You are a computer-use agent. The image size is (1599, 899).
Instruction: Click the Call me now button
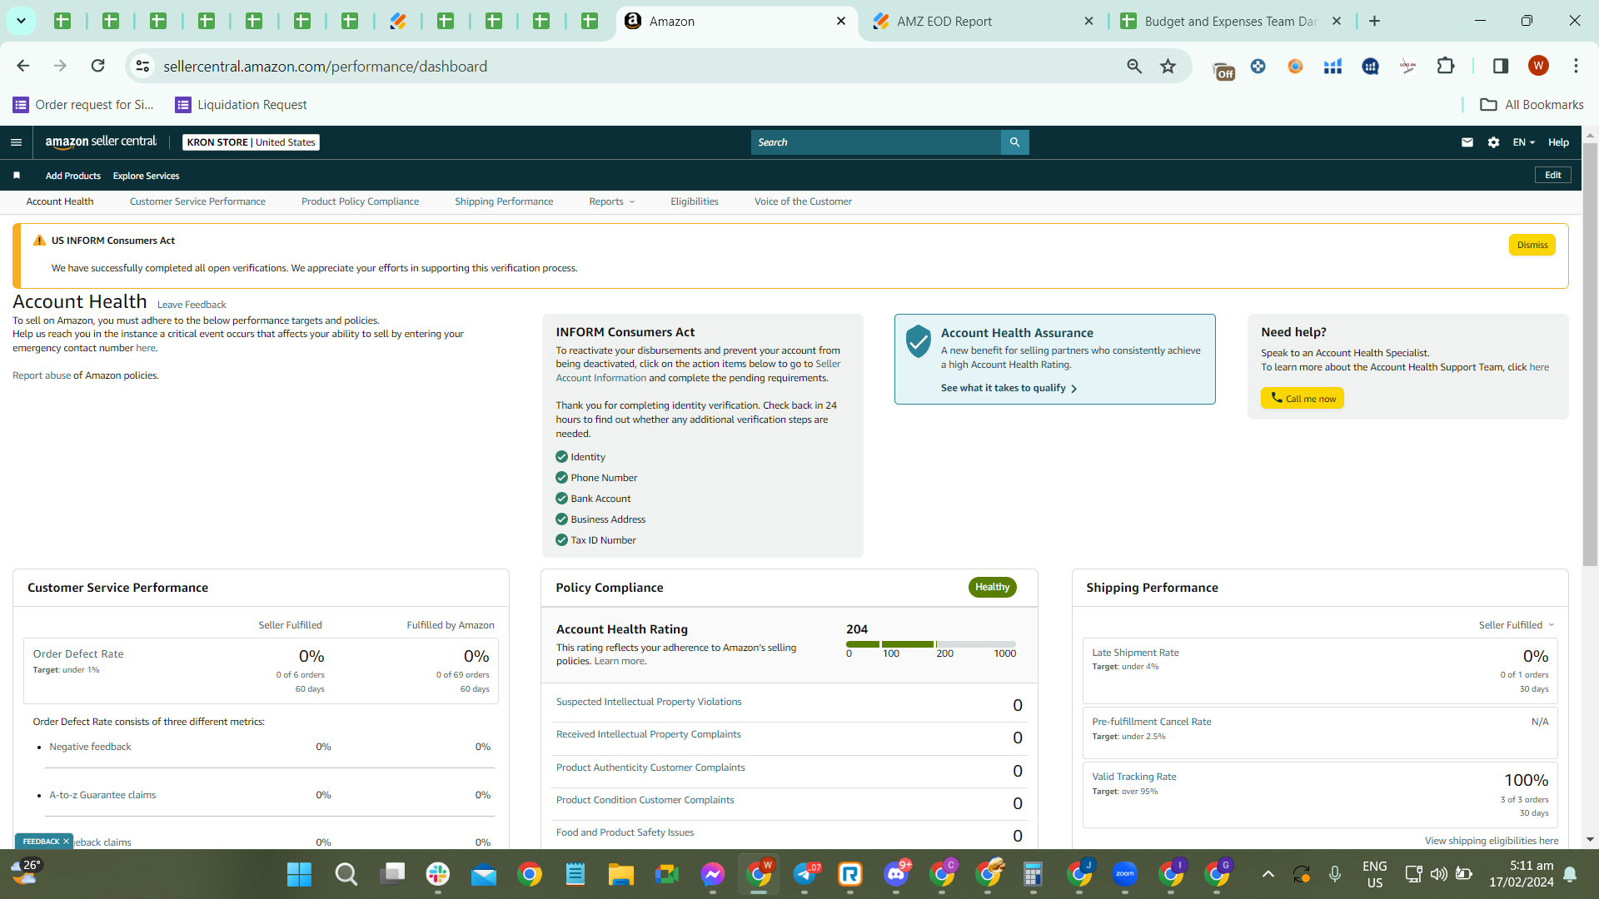[1303, 398]
